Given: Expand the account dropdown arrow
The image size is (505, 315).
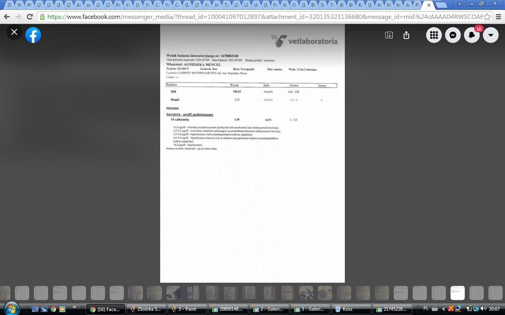Looking at the screenshot, I should point(491,35).
